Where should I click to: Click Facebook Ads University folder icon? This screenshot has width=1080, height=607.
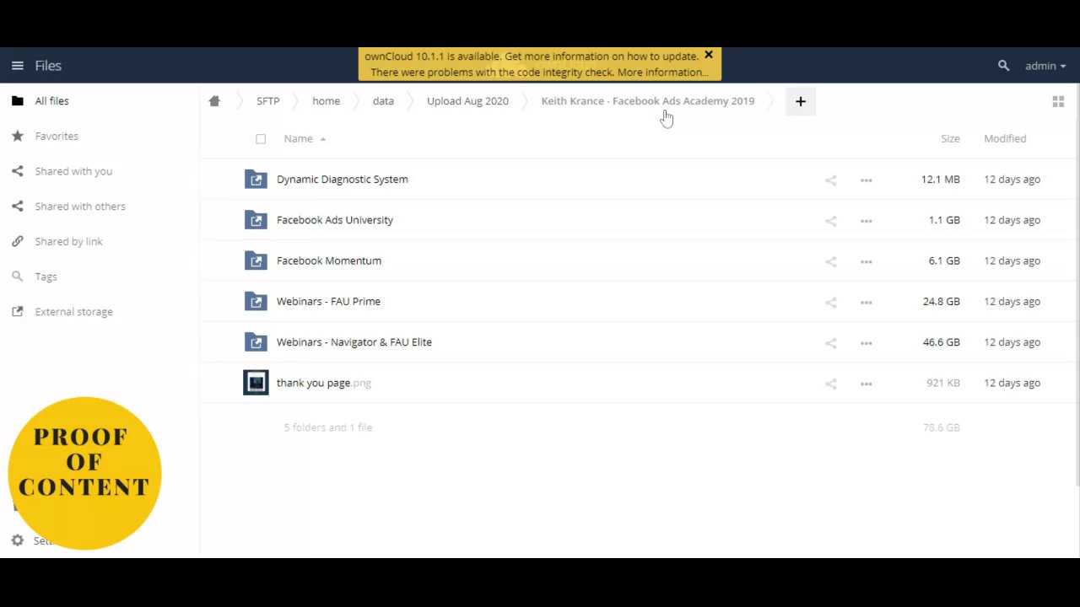coord(256,220)
